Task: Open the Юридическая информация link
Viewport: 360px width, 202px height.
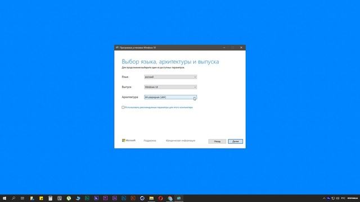Action: pyautogui.click(x=181, y=141)
